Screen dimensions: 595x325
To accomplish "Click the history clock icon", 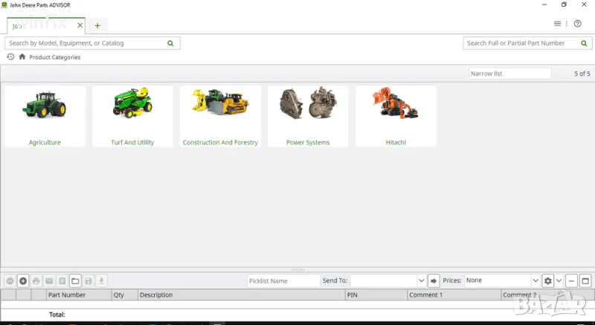I will (x=10, y=57).
